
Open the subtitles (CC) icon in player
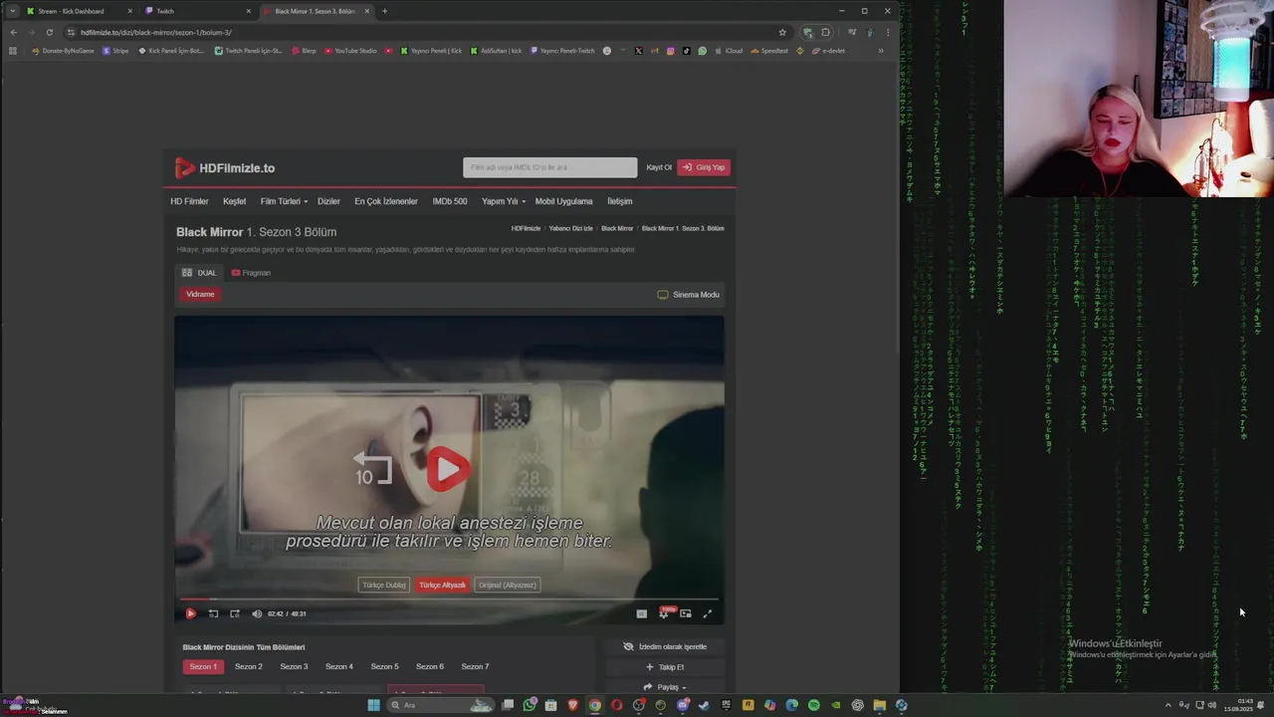642,613
